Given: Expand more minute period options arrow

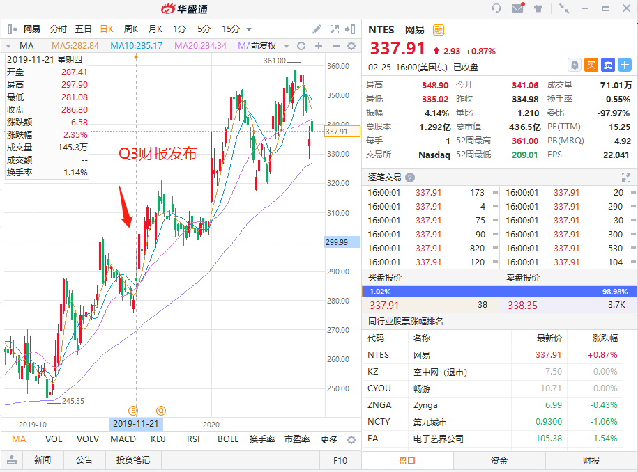Looking at the screenshot, I should click(249, 29).
